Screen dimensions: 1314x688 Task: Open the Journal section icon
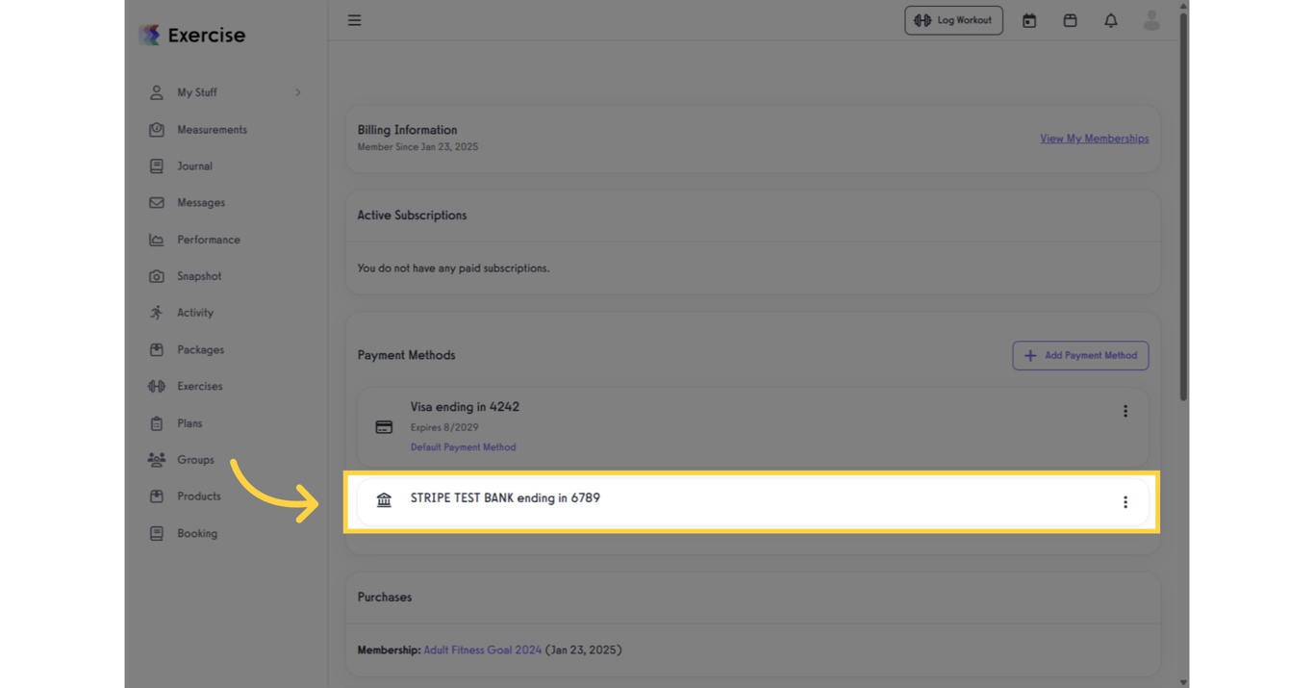tap(156, 166)
